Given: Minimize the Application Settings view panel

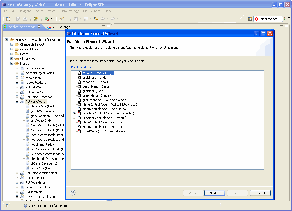Looking at the screenshot, I should 104,25.
